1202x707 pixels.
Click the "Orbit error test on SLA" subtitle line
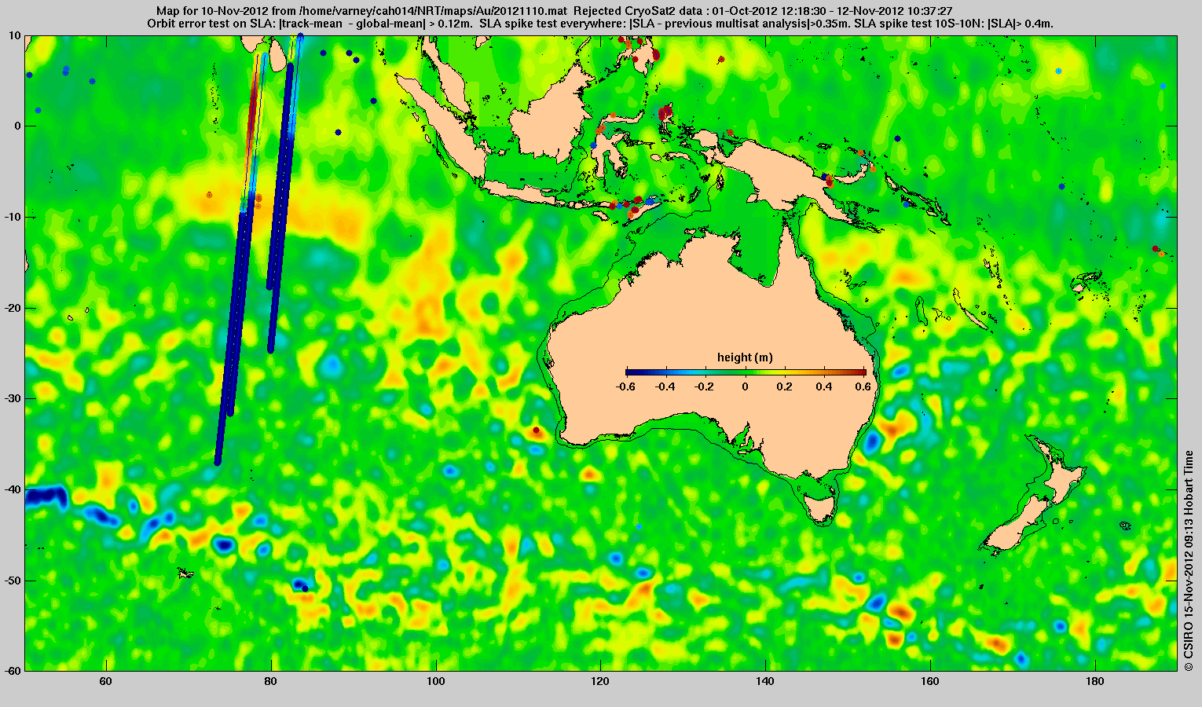point(600,24)
